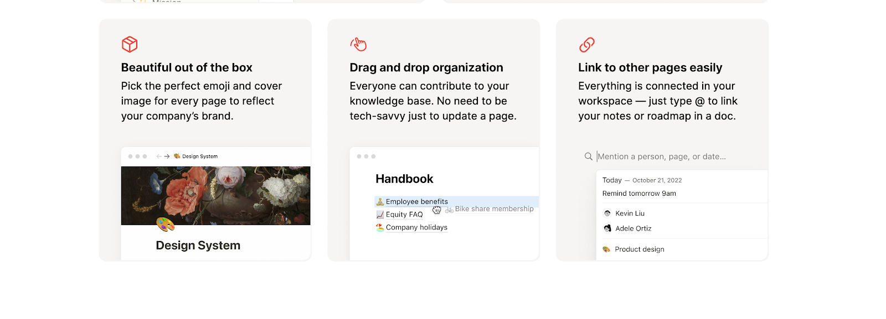Click the painter's palette emoji over Design System cover

click(x=165, y=224)
